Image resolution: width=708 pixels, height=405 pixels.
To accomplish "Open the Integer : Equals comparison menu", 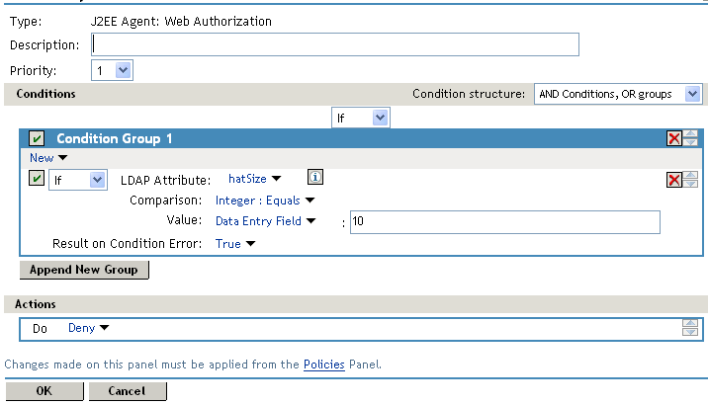I will pos(264,200).
